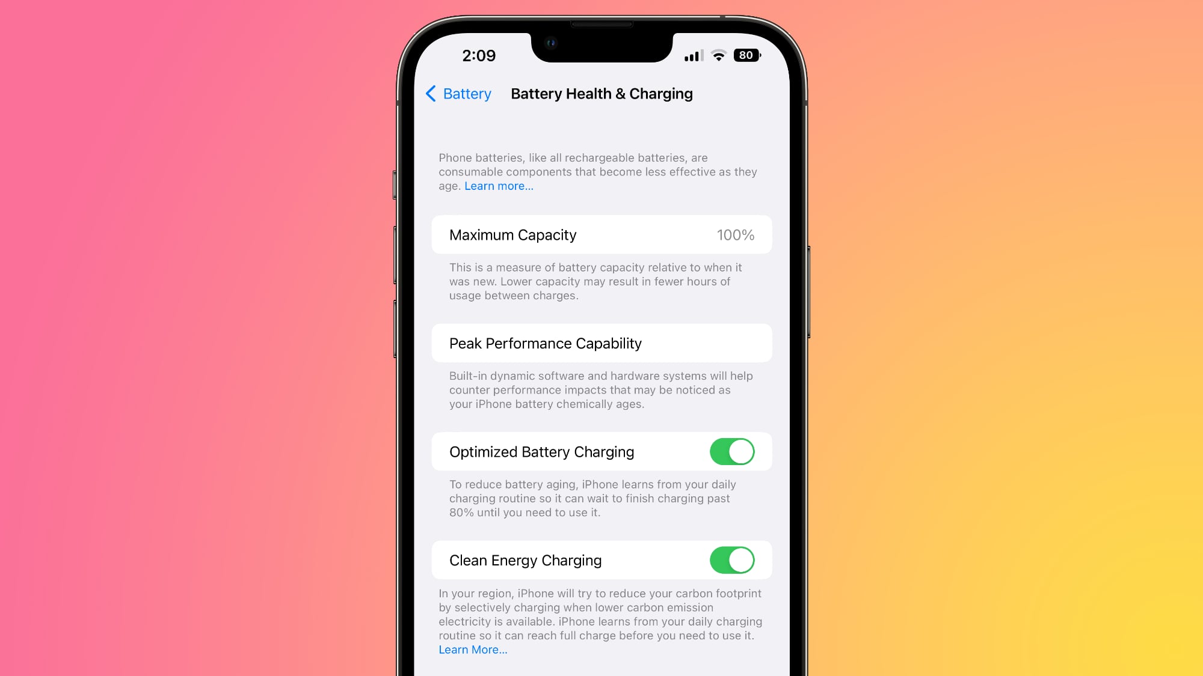This screenshot has width=1203, height=676.
Task: Tap the cellular signal strength icon
Action: (x=692, y=55)
